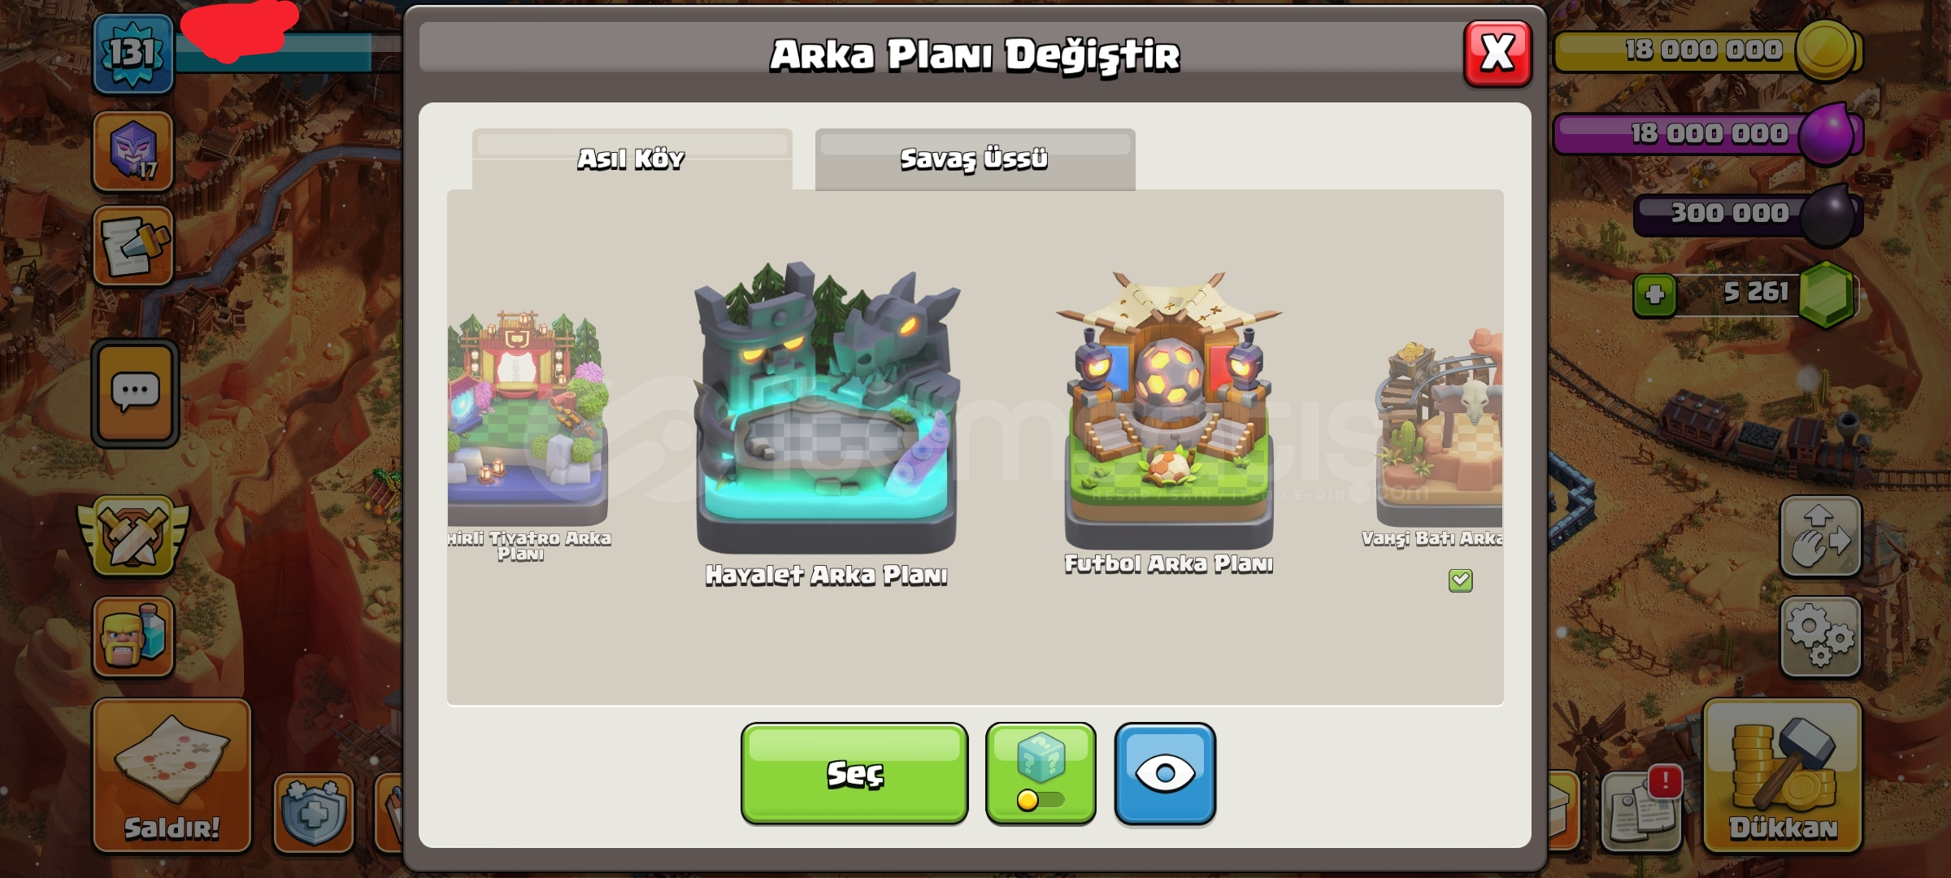Close the Arka Planı Değiştir dialog
This screenshot has height=878, width=1951.
tap(1497, 54)
